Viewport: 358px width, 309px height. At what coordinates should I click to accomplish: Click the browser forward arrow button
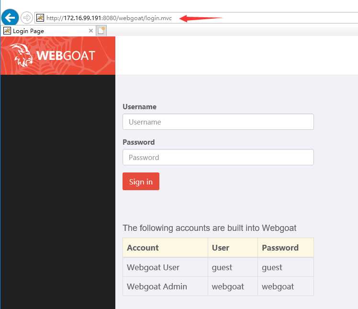tap(27, 18)
